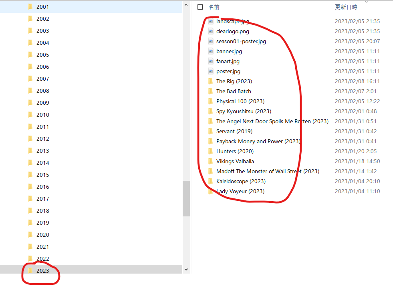393x286 pixels.
Task: Select the 2013 folder icon
Action: (x=30, y=151)
